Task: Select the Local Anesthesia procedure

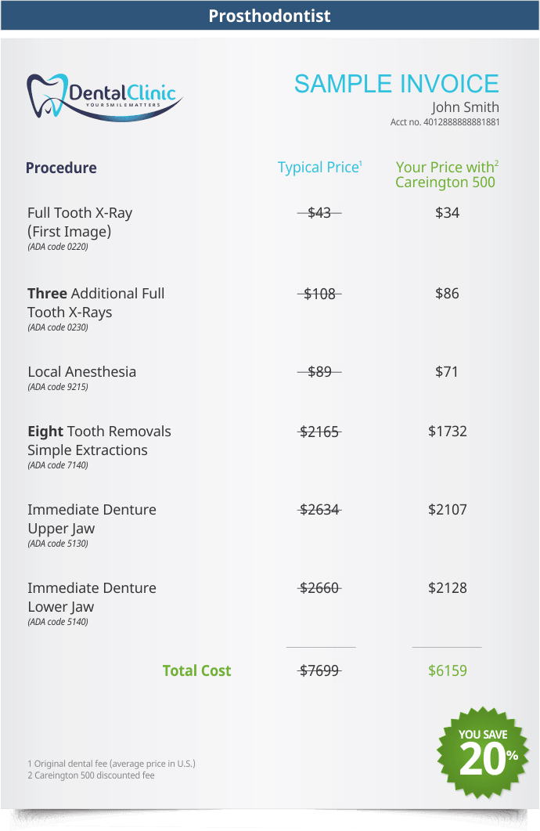Action: coord(81,372)
